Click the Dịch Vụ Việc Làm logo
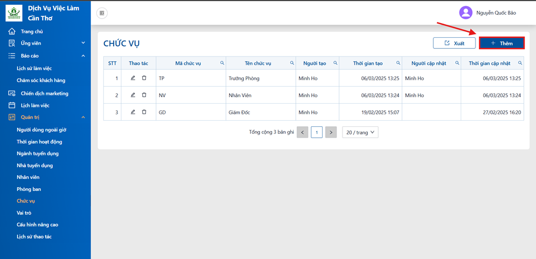The width and height of the screenshot is (536, 259). click(14, 13)
